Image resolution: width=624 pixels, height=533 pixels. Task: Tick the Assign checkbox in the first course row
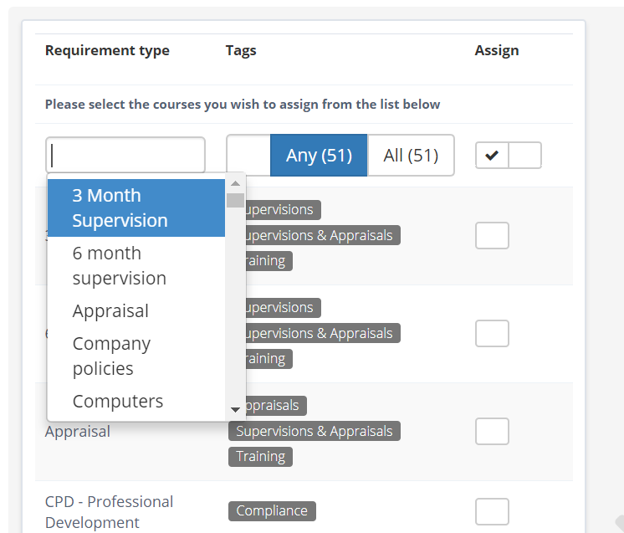[x=493, y=236]
